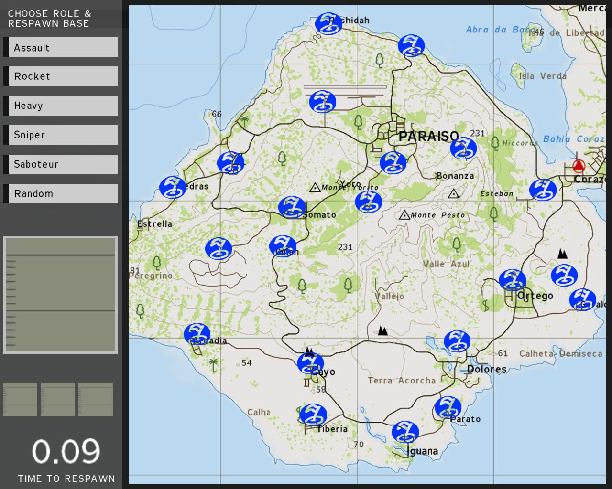Viewport: 612px width, 489px height.
Task: Select the blue base marker at Iguana
Action: pos(405,432)
